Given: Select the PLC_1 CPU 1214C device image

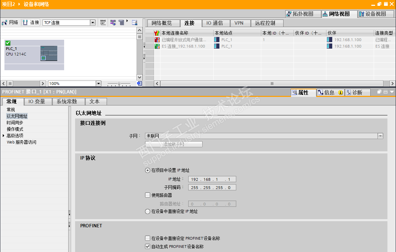Looking at the screenshot, I should [49, 53].
